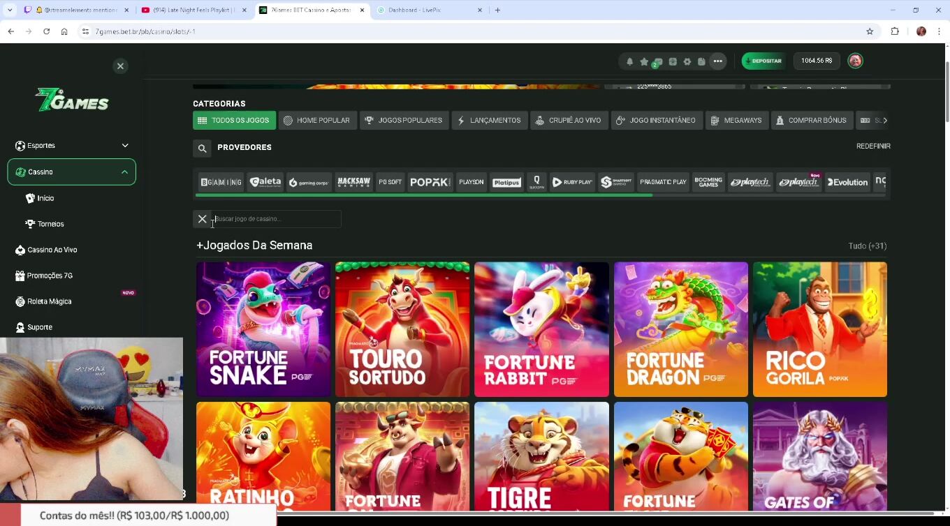Click the page vertical scrollbar
Viewport: 950px width, 526px height.
click(947, 91)
